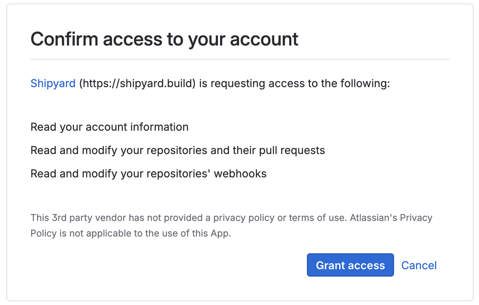Click the blue Grant access confirmation button
Viewport: 479px width, 305px height.
(350, 265)
